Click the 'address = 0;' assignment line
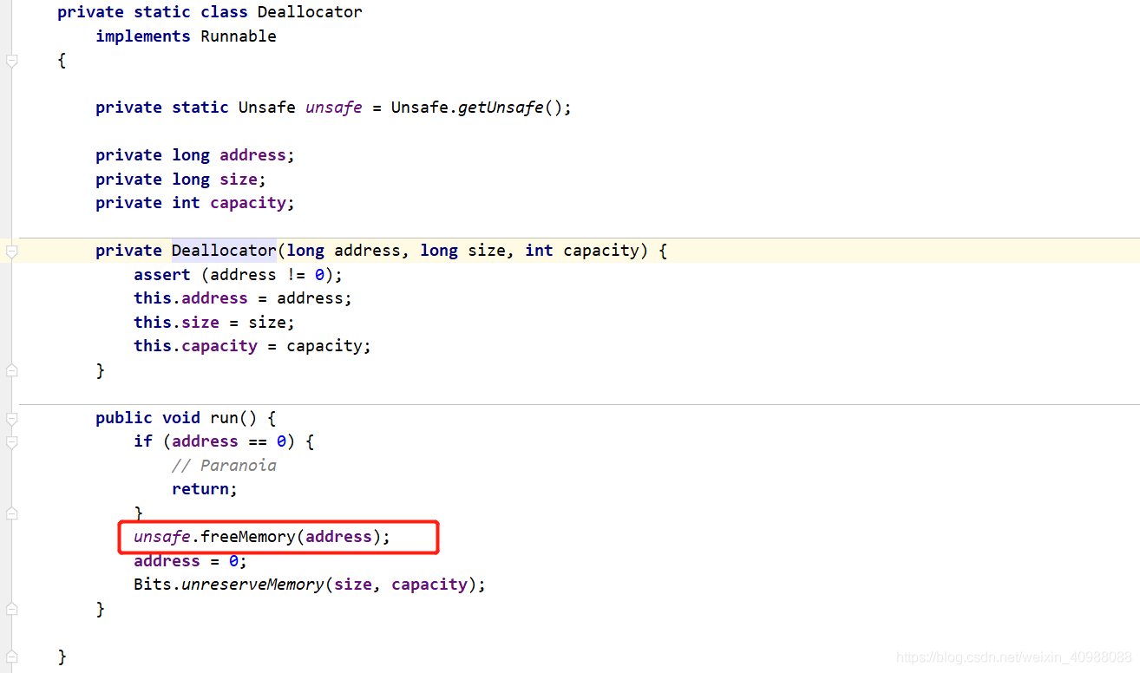This screenshot has height=673, width=1140. [190, 561]
